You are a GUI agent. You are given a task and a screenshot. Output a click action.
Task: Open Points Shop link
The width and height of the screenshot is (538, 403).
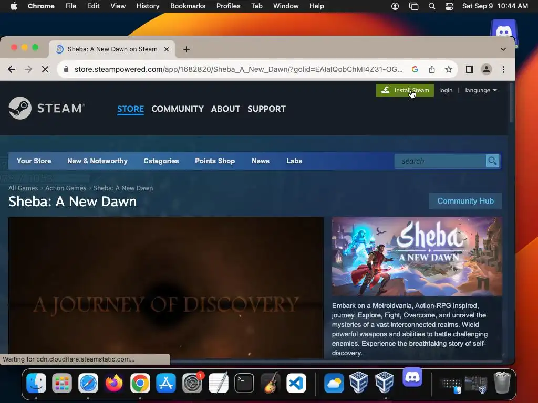click(215, 161)
